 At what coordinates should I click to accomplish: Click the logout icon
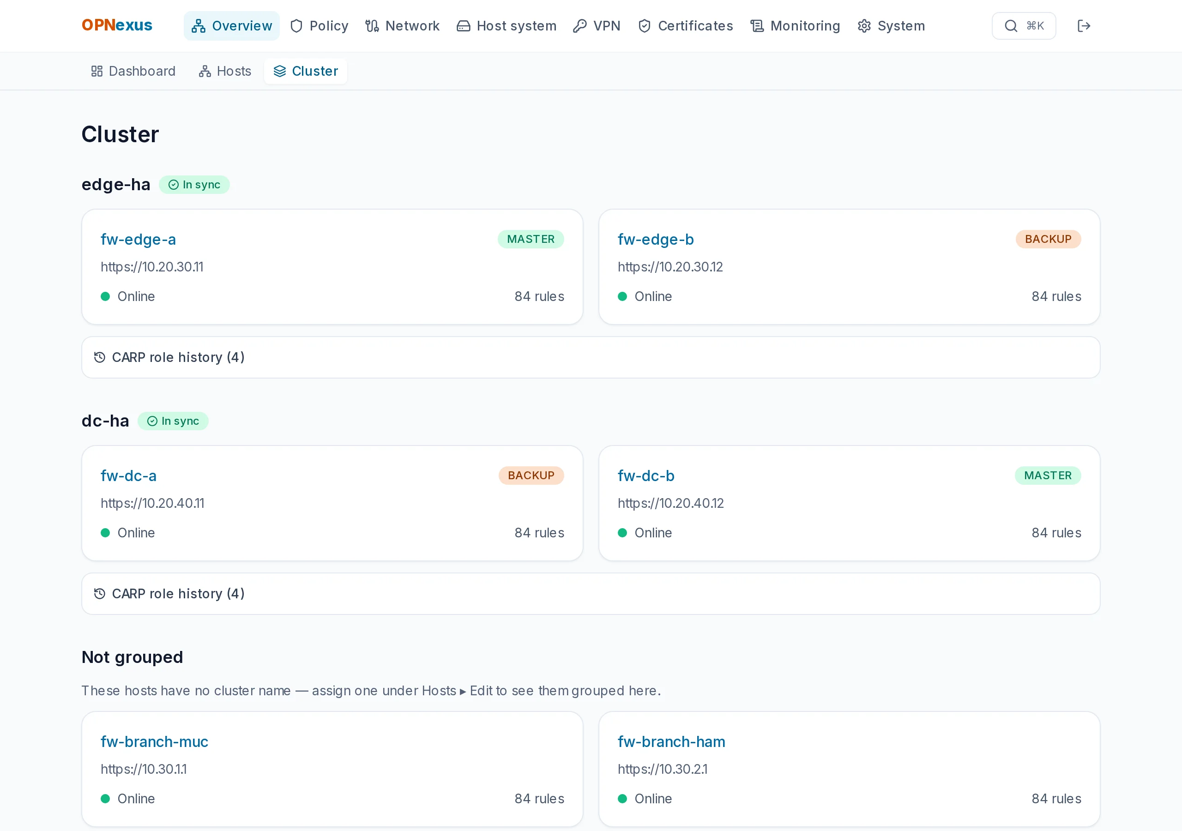pyautogui.click(x=1084, y=26)
